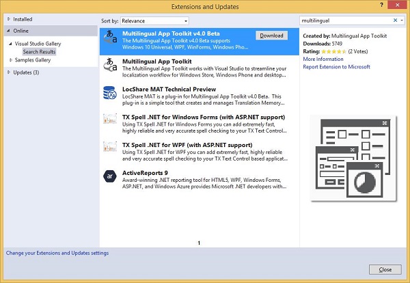The height and width of the screenshot is (283, 410).
Task: Download Multilingual App Toolkit v4.0 Beta
Action: (271, 36)
